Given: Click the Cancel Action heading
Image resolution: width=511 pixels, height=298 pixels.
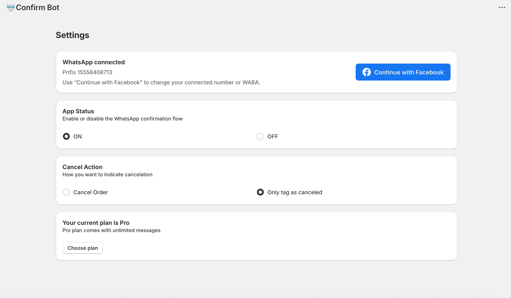Looking at the screenshot, I should (x=82, y=167).
